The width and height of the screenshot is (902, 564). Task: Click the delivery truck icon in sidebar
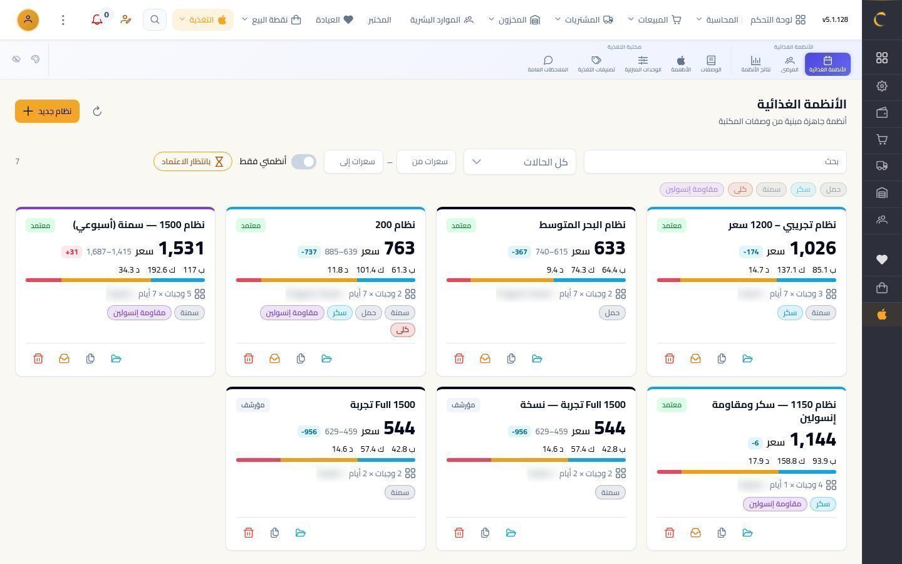882,166
